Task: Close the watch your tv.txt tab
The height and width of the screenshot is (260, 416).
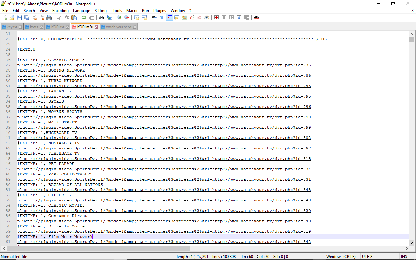Action: click(135, 27)
